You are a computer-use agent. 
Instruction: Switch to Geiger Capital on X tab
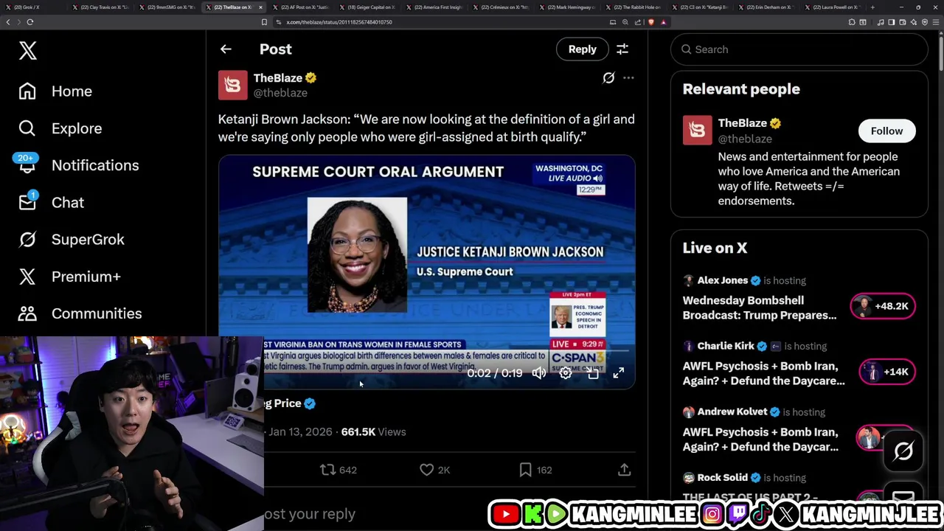(367, 7)
